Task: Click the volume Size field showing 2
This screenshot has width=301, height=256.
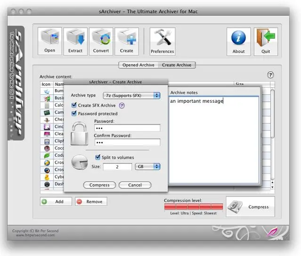Action: point(117,166)
